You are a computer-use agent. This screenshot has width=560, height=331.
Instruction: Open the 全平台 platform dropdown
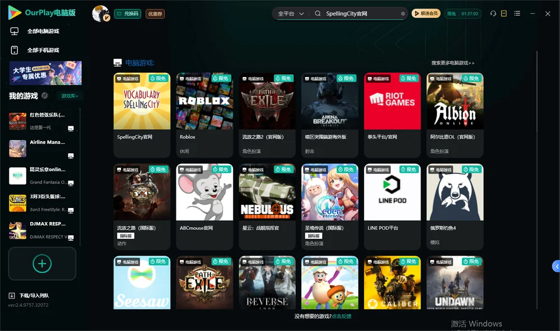pos(291,13)
